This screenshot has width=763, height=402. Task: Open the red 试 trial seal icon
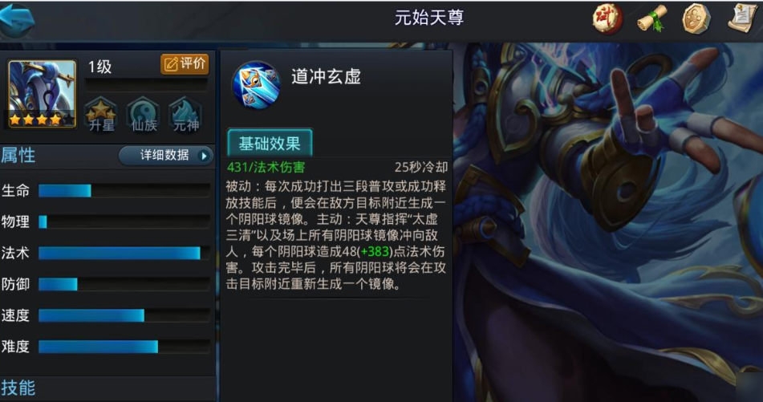point(607,19)
